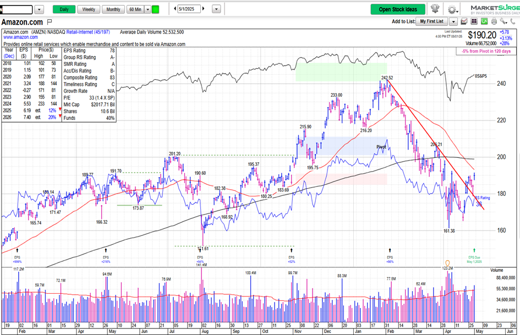520x335 pixels.
Task: Click the 'Funds' row showing 40%
Action: 89,118
